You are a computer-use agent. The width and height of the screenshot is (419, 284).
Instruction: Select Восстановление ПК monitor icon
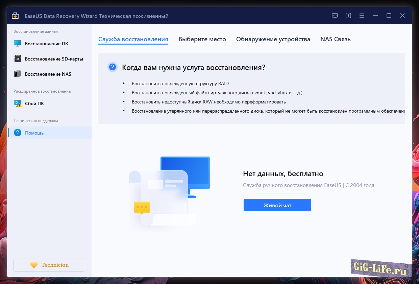click(18, 44)
